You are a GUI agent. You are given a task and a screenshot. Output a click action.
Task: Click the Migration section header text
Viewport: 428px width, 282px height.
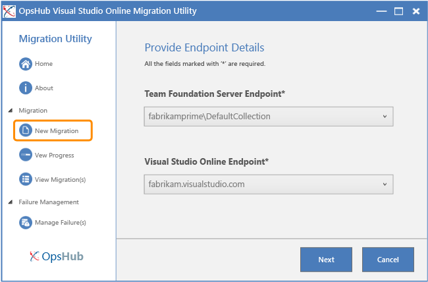pos(33,111)
